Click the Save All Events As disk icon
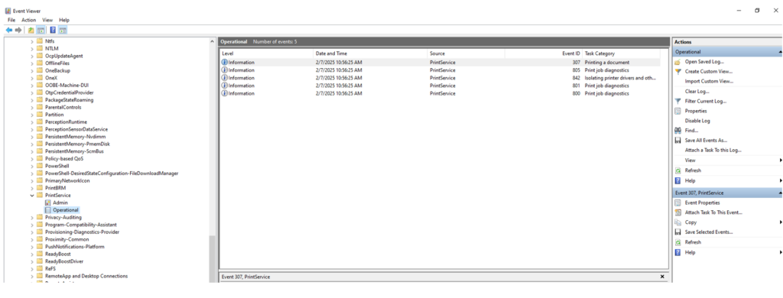 pyautogui.click(x=677, y=141)
